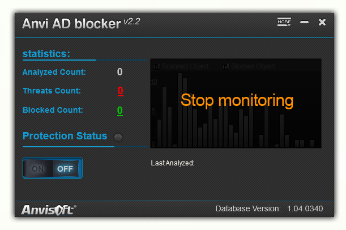Image resolution: width=346 pixels, height=230 pixels.
Task: Click the Protection Status heading
Action: coord(65,136)
